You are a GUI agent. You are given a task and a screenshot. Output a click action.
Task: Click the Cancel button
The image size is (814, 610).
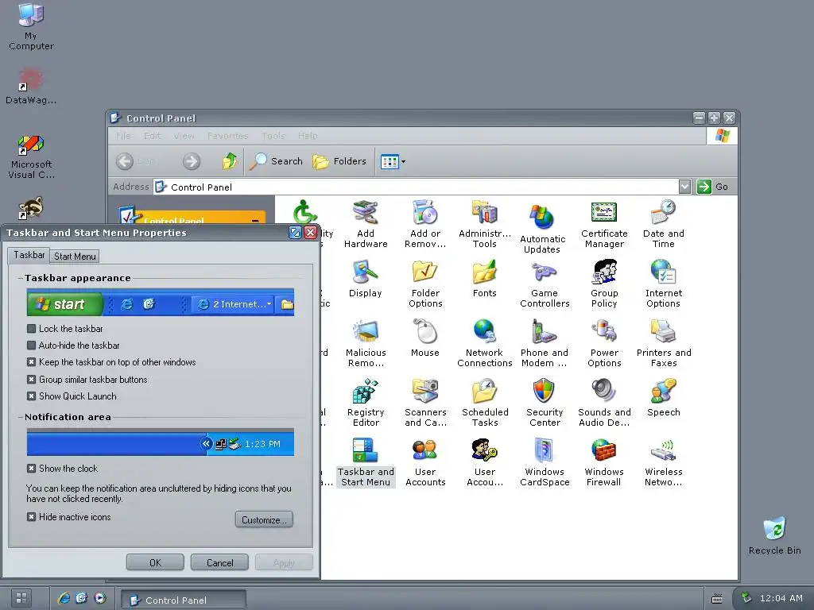point(219,563)
